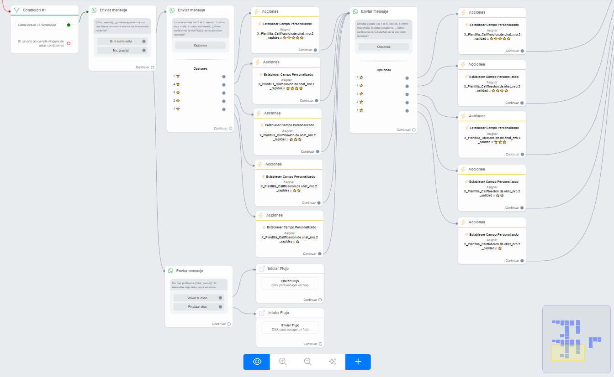Click the 'Volver al inicio' option

[198, 298]
